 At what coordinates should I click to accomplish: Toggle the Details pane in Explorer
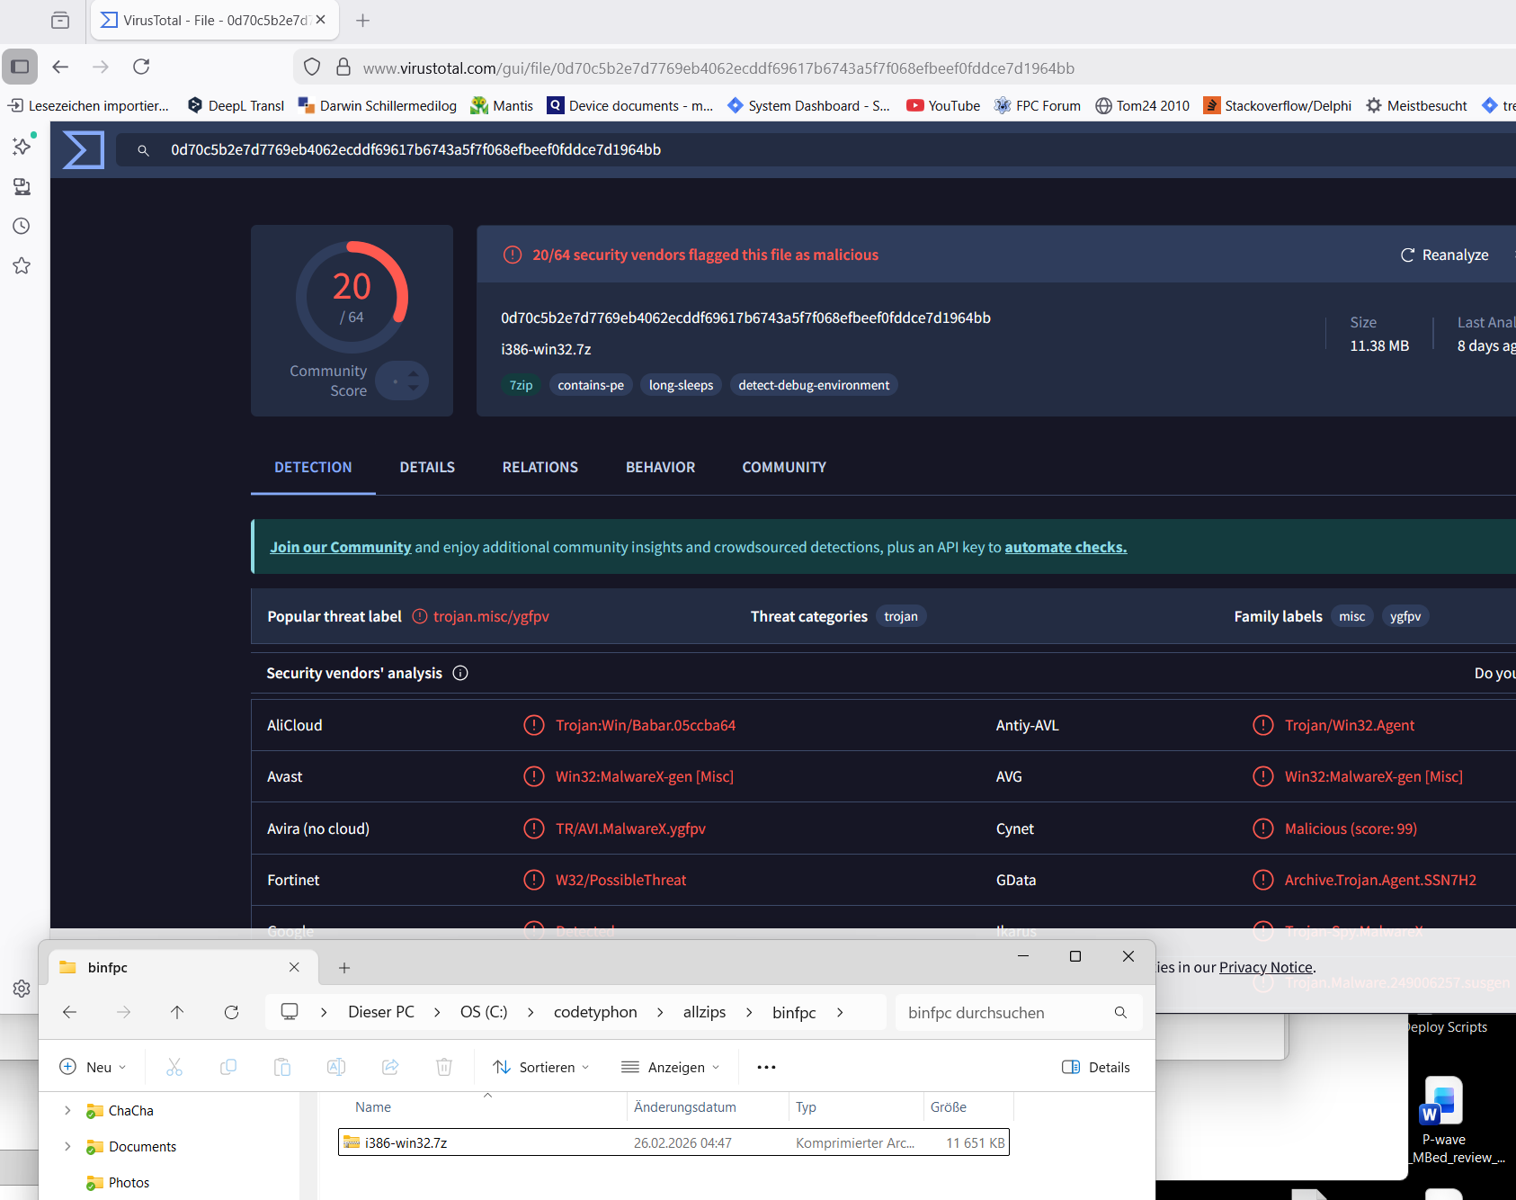point(1096,1067)
